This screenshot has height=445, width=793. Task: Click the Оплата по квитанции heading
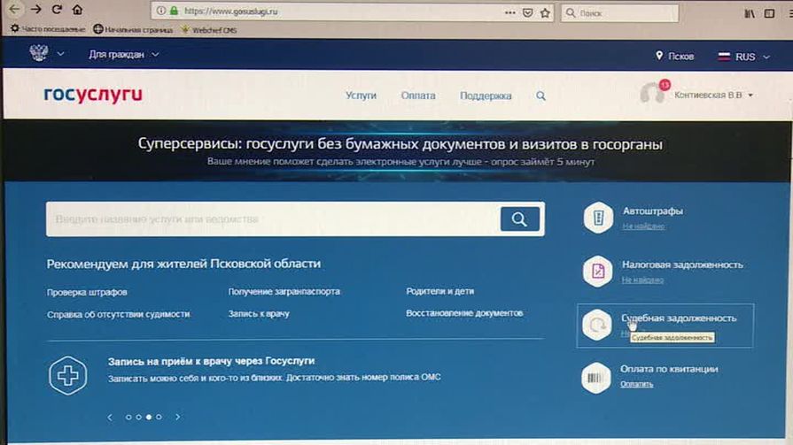pyautogui.click(x=669, y=369)
